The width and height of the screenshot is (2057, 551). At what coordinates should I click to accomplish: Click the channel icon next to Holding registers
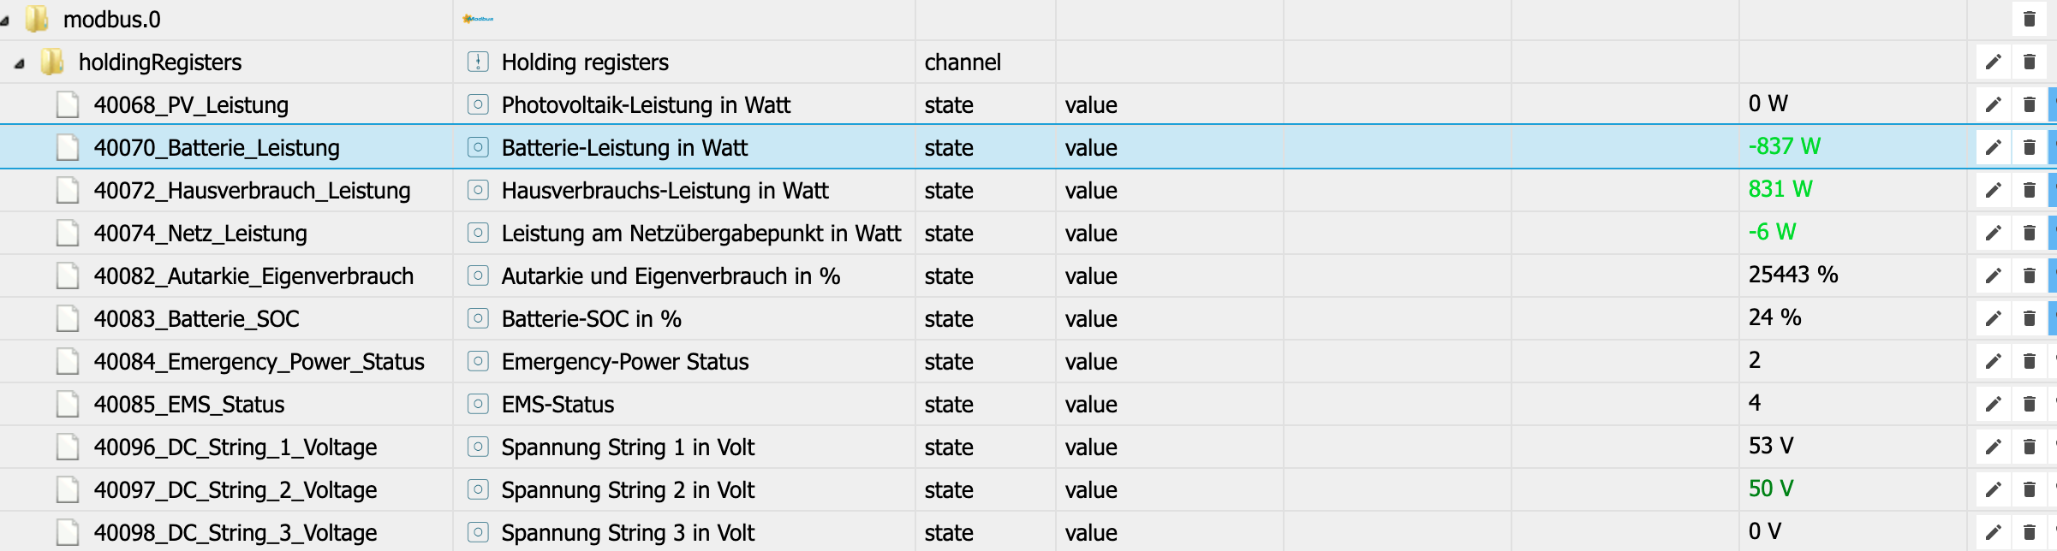[478, 62]
